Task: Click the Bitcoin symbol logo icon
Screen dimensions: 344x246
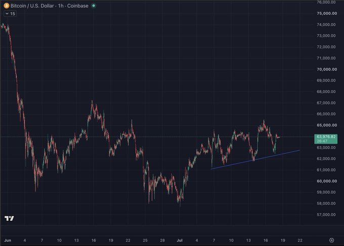Action: tap(7, 6)
